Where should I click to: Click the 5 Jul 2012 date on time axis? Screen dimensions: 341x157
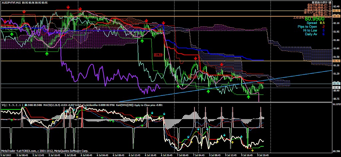tap(5, 155)
